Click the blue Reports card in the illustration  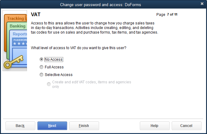pyautogui.click(x=19, y=34)
